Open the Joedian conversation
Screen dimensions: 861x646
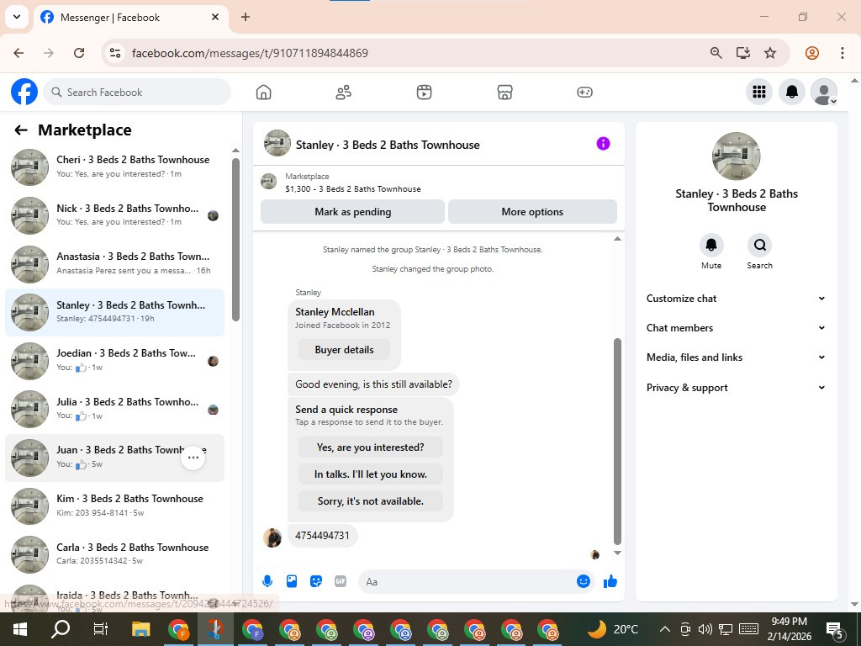point(114,360)
